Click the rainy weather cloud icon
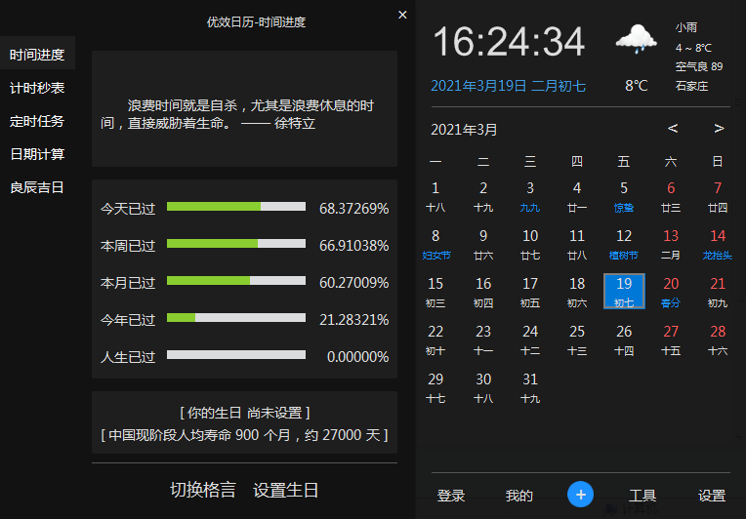Viewport: 746px width, 519px height. pos(635,40)
